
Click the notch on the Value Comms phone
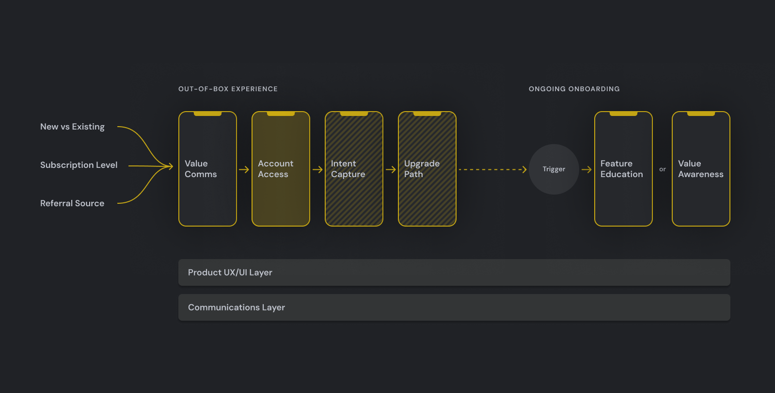(207, 114)
